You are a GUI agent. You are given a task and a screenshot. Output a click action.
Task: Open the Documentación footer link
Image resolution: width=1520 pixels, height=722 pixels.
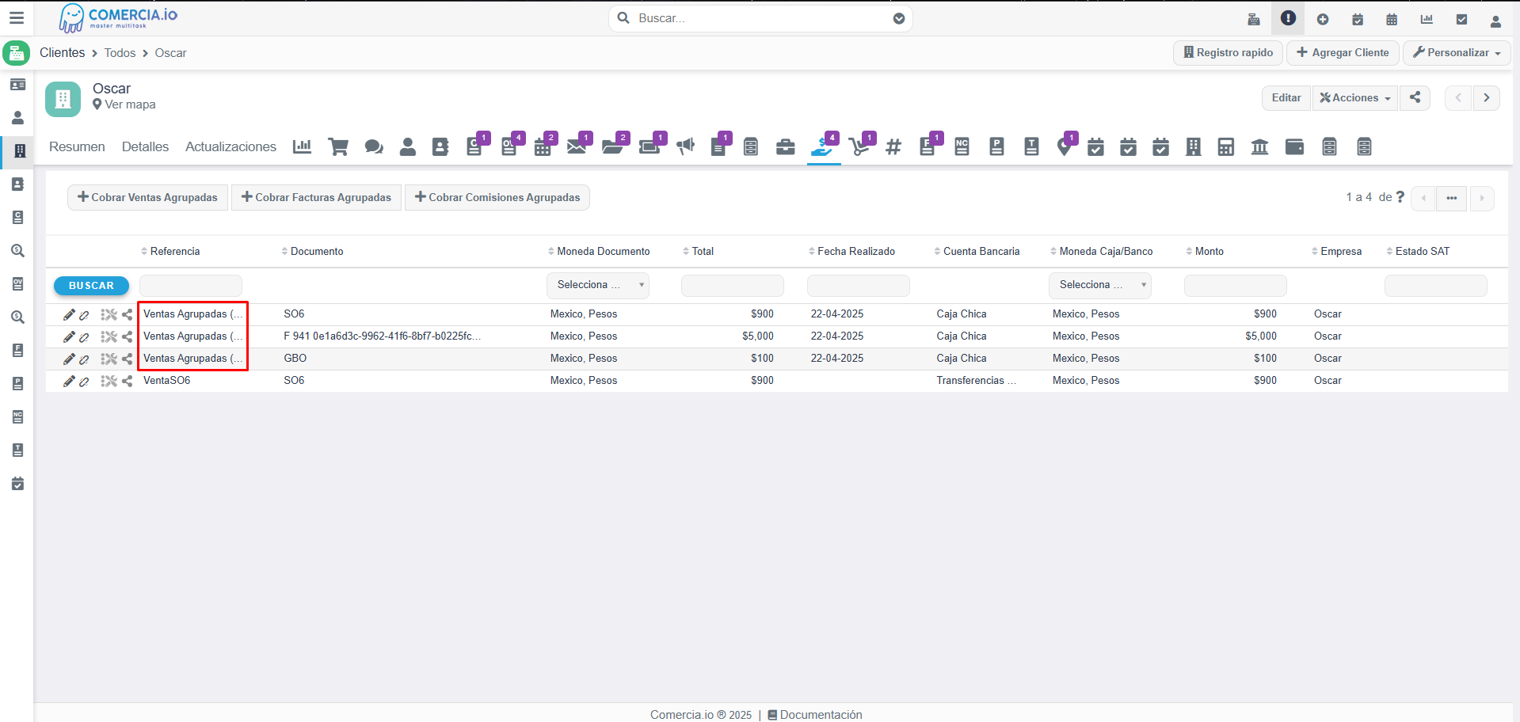tap(814, 715)
